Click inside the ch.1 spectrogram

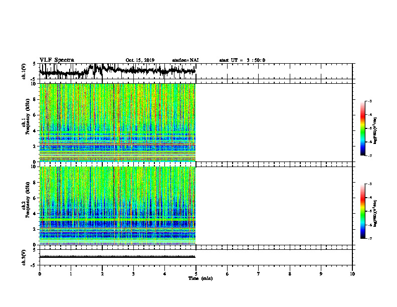pos(117,122)
